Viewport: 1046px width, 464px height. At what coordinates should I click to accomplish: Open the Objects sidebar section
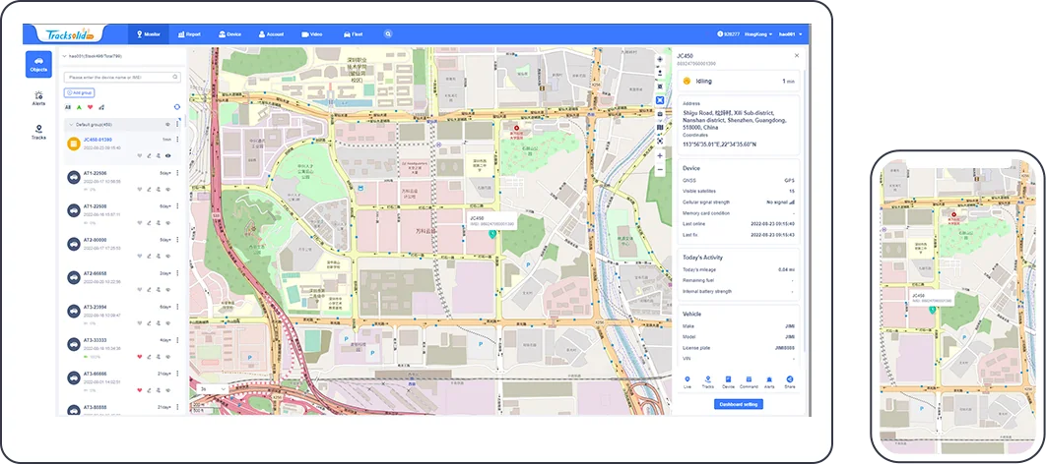38,65
